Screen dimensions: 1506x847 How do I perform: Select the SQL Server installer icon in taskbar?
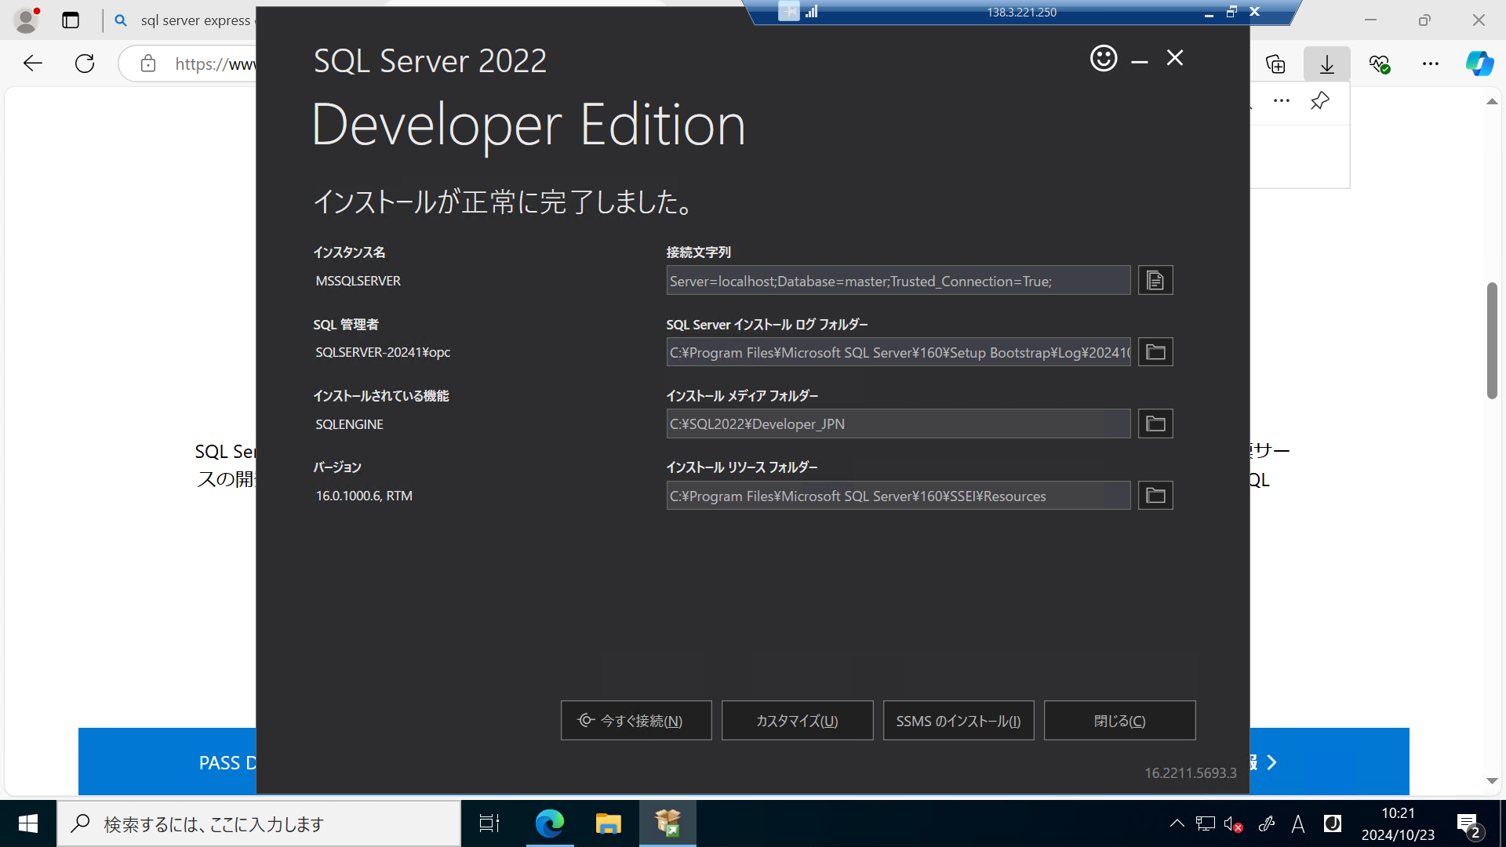click(x=667, y=823)
